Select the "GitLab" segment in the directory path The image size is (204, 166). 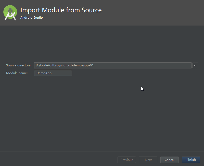(54, 65)
